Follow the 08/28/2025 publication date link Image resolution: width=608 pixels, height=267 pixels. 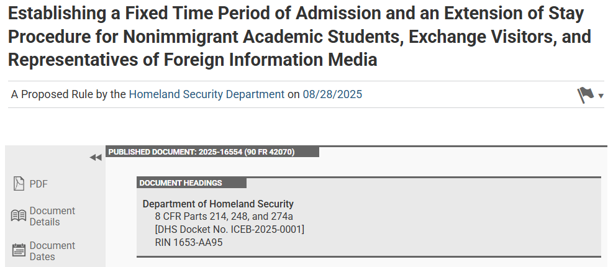point(332,94)
